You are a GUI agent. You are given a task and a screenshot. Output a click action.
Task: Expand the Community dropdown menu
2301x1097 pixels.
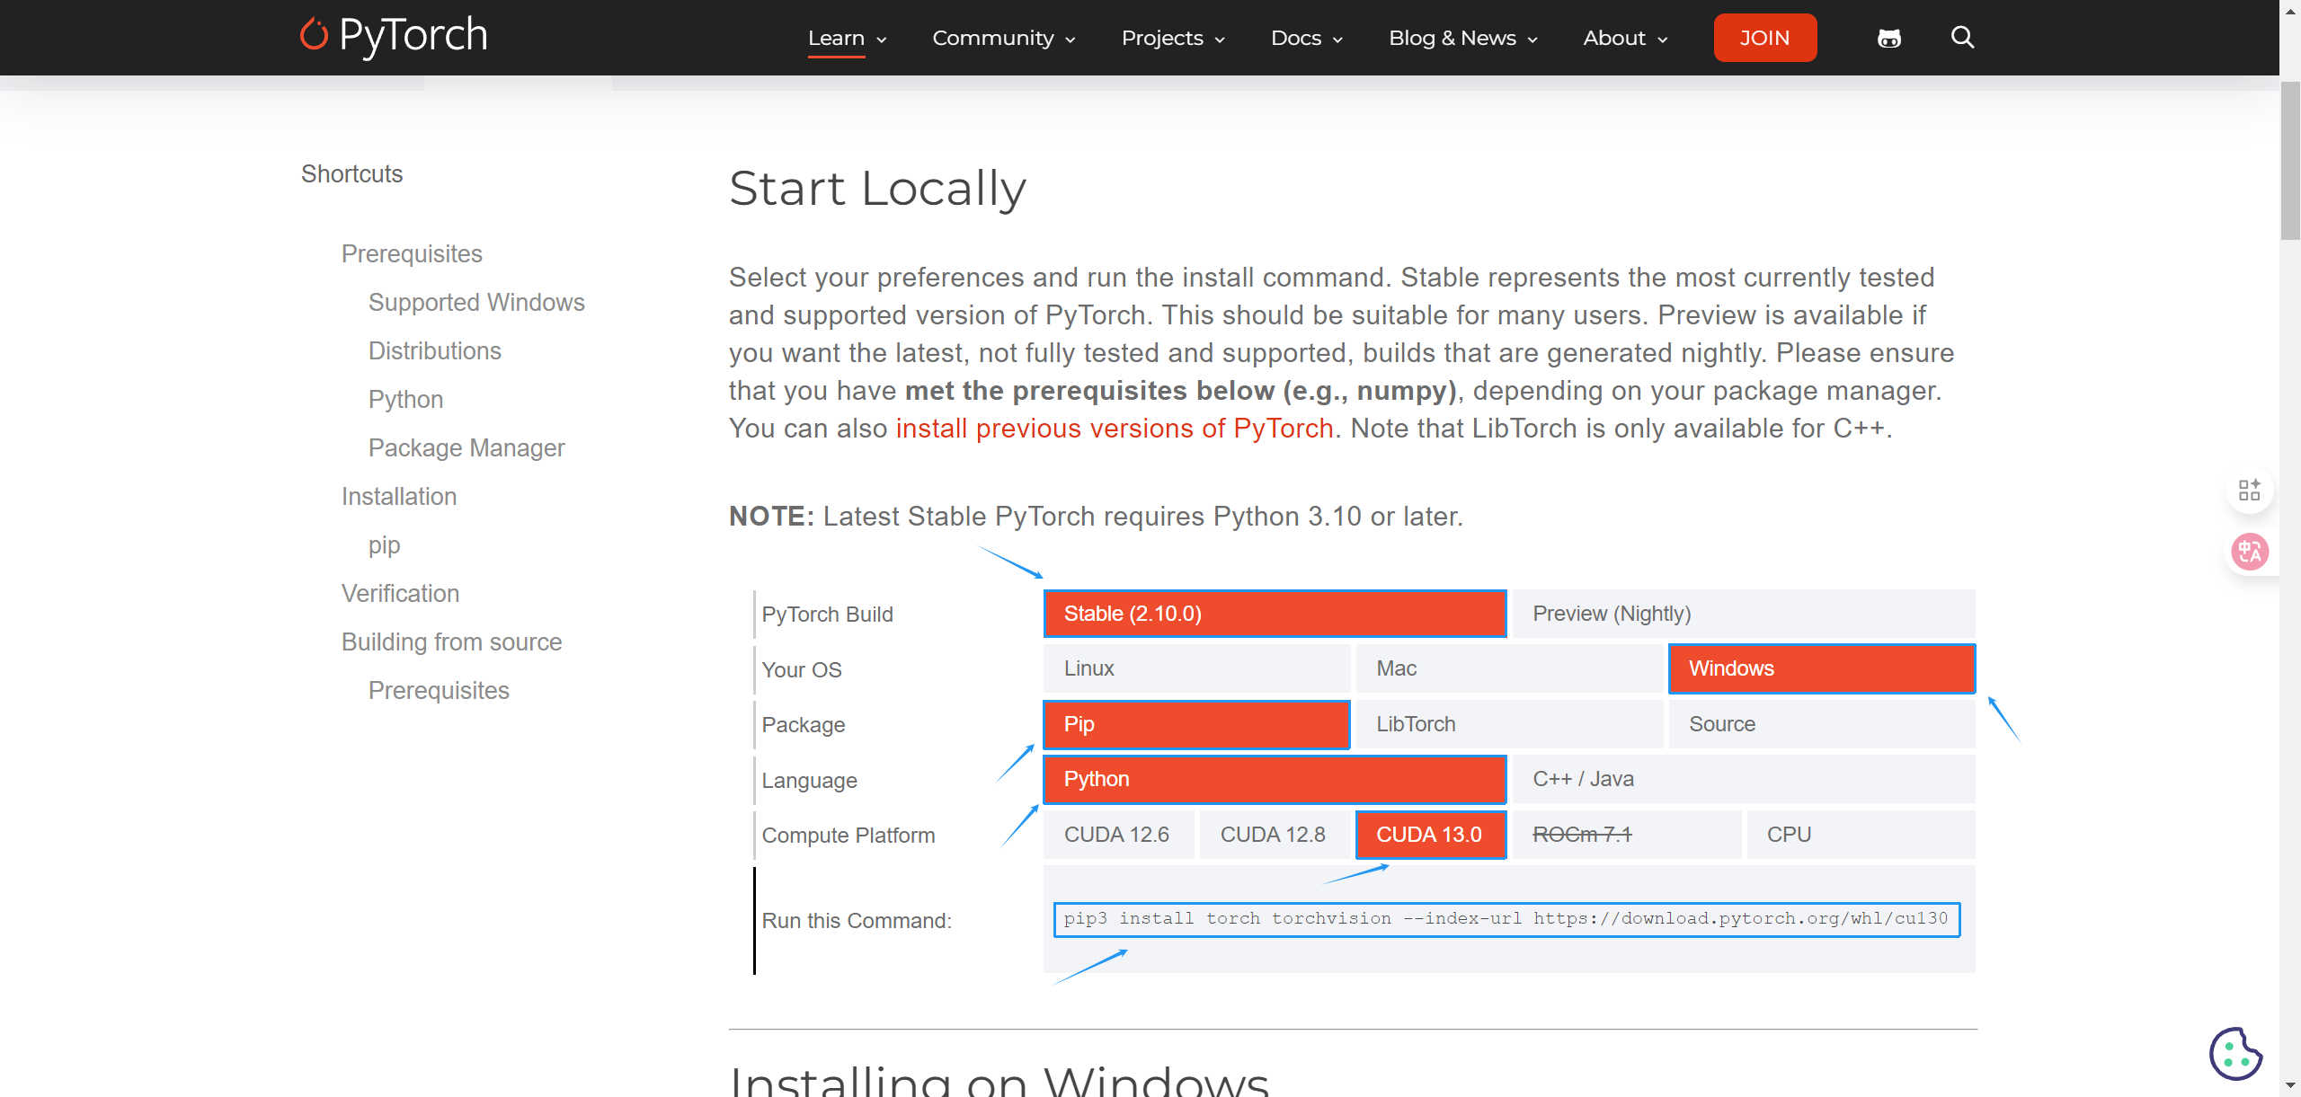tap(1003, 38)
